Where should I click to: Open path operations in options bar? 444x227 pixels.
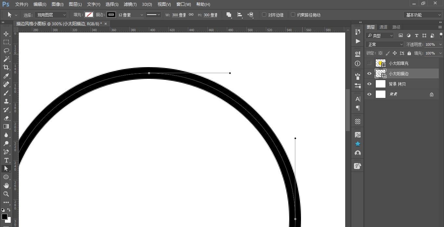(x=229, y=15)
